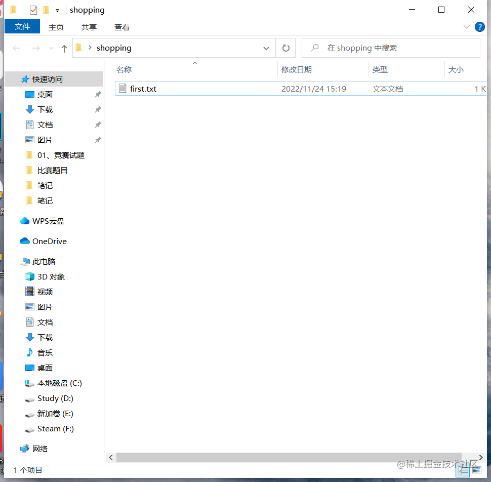Viewport: 491px width, 482px height.
Task: Switch to the 查看 ribbon tab
Action: pos(121,27)
